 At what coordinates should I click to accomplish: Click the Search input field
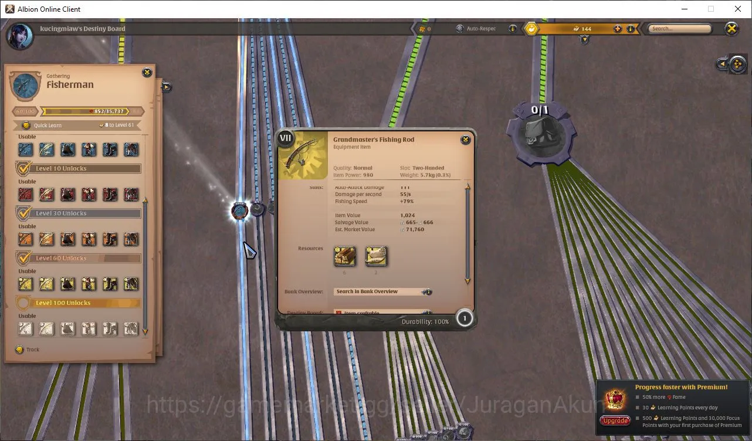pos(680,29)
